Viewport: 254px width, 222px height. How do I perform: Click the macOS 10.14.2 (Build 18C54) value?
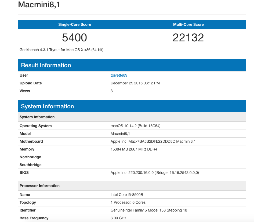[x=135, y=126]
